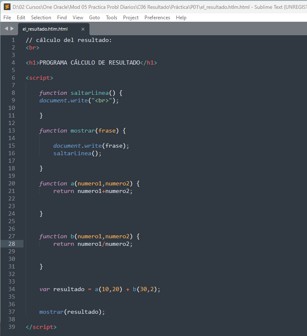Click line number 39 in the gutter
Image resolution: width=307 pixels, height=336 pixels.
point(12,327)
